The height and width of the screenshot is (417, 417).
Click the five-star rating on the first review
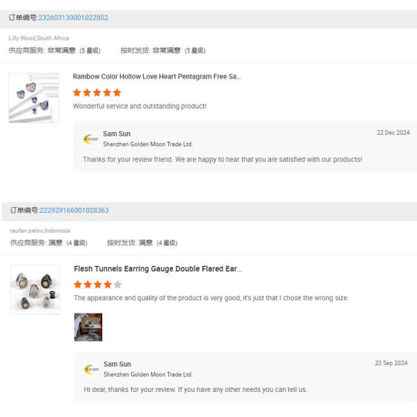pyautogui.click(x=97, y=92)
